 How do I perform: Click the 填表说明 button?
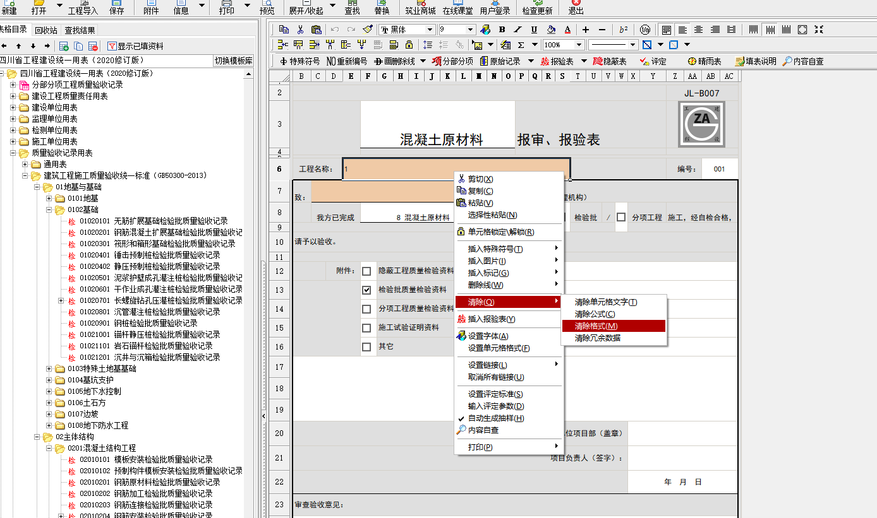coord(756,61)
